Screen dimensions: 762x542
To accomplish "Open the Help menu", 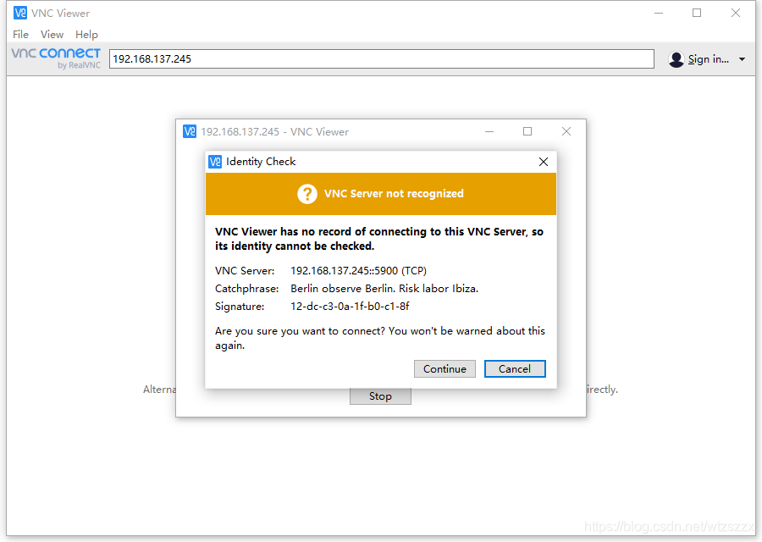I will pyautogui.click(x=86, y=35).
